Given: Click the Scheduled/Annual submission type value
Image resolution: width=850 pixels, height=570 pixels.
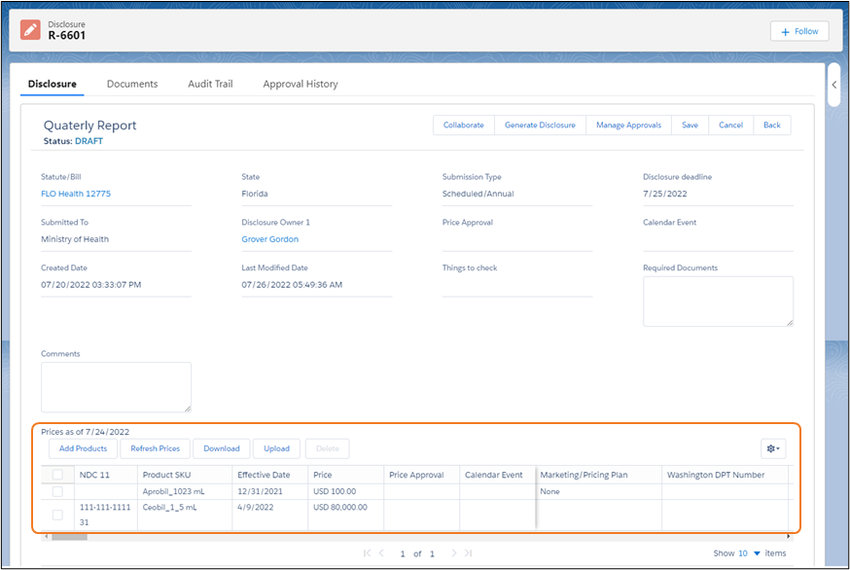Looking at the screenshot, I should coord(478,194).
